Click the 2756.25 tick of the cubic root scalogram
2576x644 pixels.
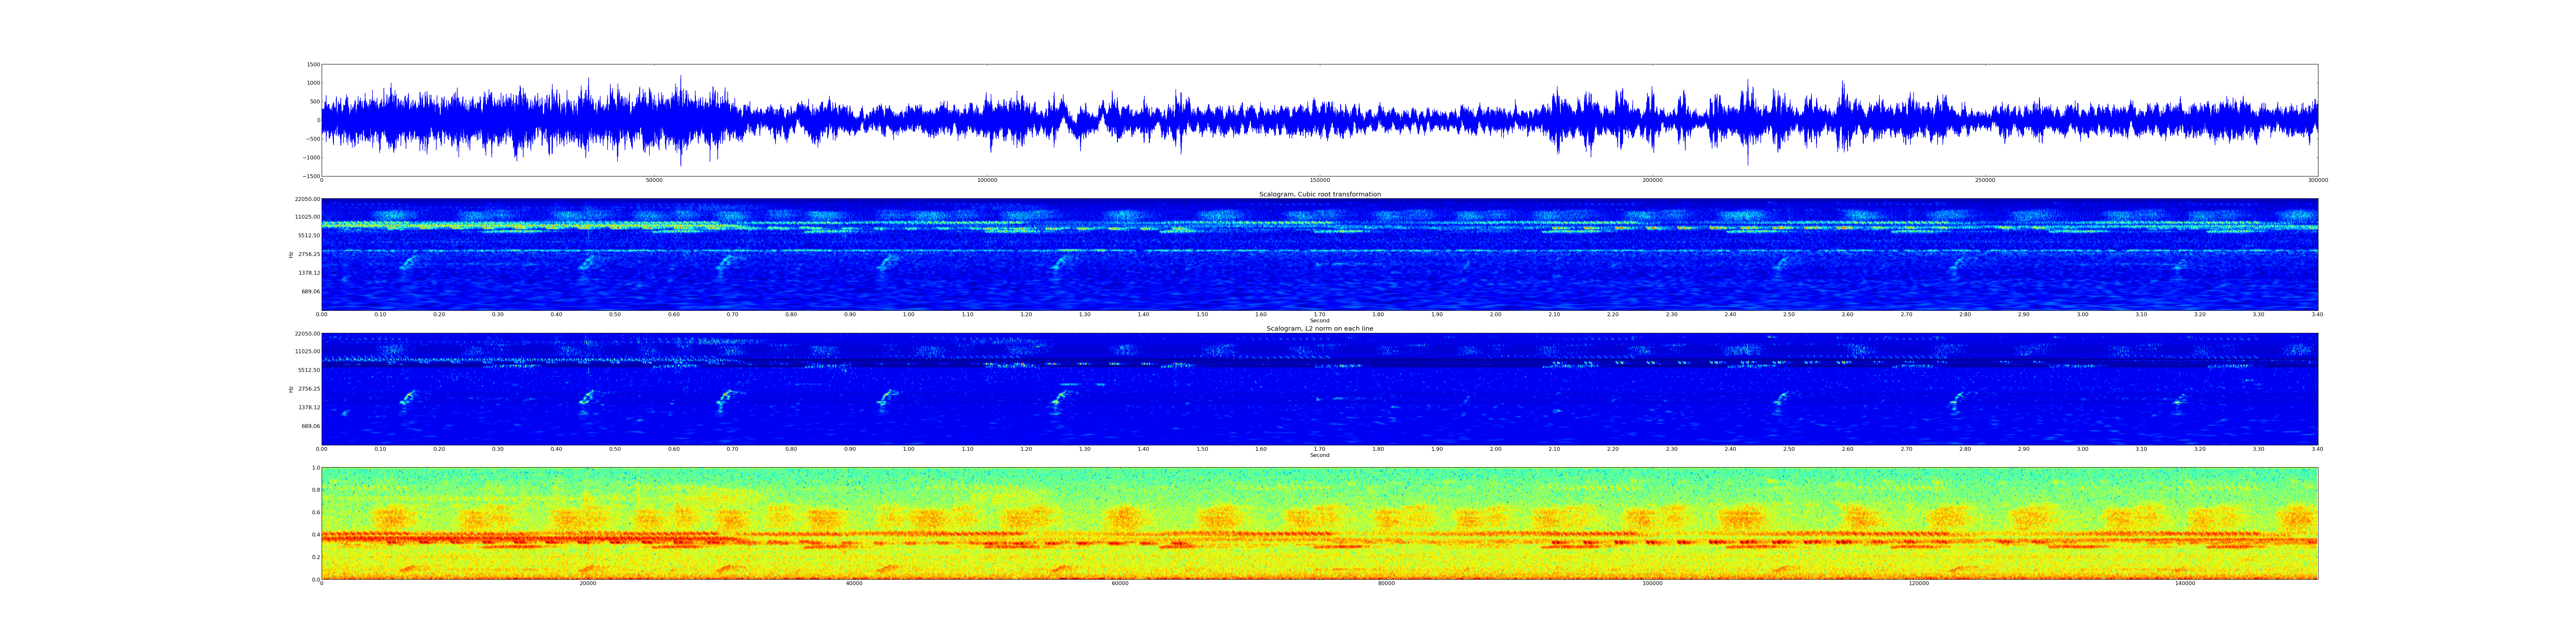pyautogui.click(x=309, y=254)
